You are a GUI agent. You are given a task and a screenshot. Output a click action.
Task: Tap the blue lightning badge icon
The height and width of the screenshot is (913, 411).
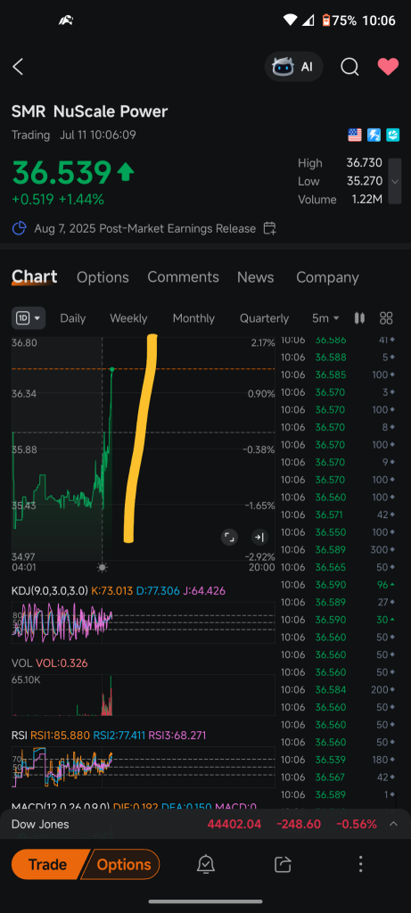point(374,136)
